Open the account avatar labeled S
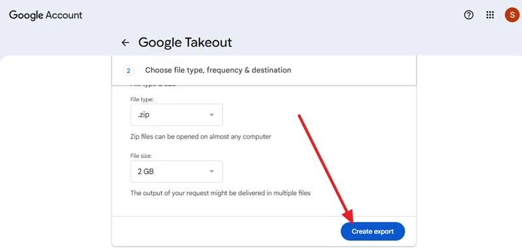The height and width of the screenshot is (248, 522). (512, 15)
